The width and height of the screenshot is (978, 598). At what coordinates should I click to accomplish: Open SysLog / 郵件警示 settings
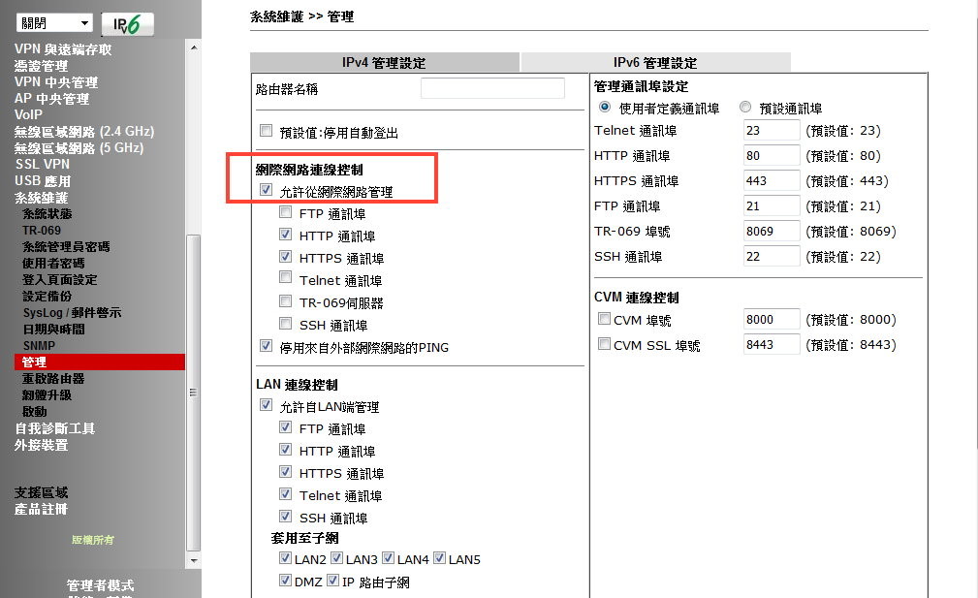pyautogui.click(x=72, y=313)
